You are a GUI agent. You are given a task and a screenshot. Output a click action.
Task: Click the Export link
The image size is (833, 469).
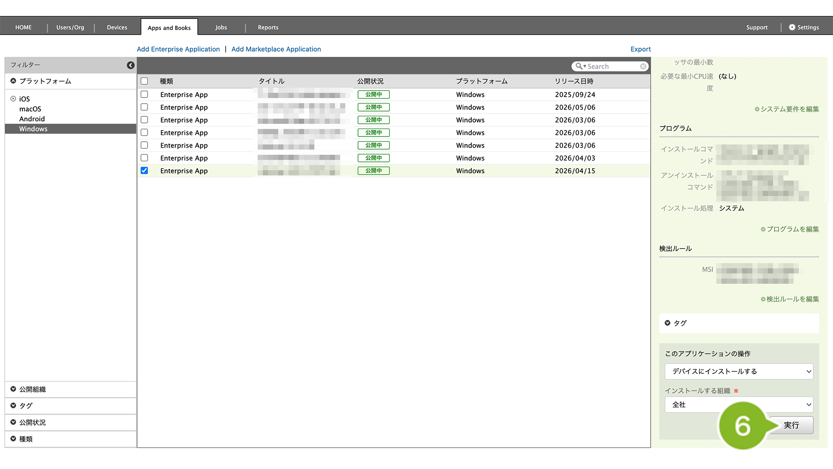point(640,49)
